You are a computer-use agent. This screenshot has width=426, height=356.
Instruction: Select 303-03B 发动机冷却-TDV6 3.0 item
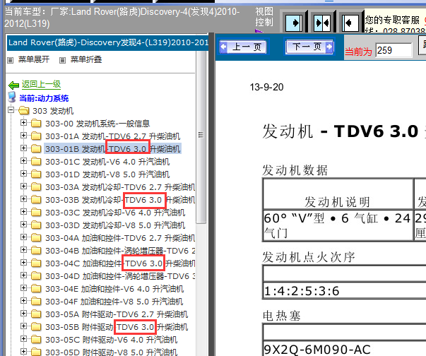(x=120, y=200)
